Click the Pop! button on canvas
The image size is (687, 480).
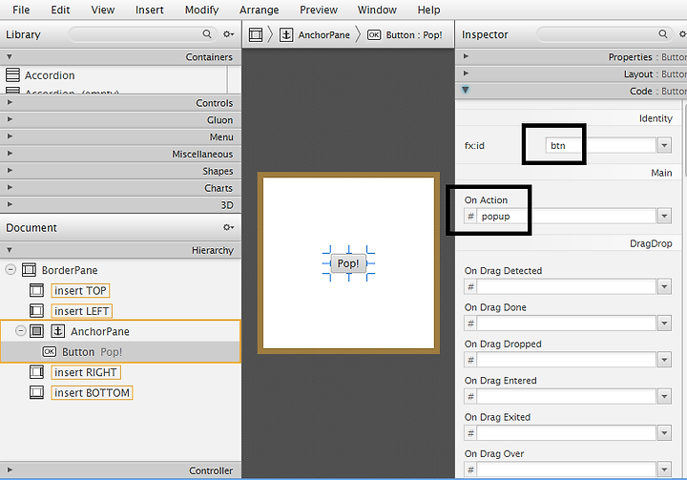(x=348, y=263)
